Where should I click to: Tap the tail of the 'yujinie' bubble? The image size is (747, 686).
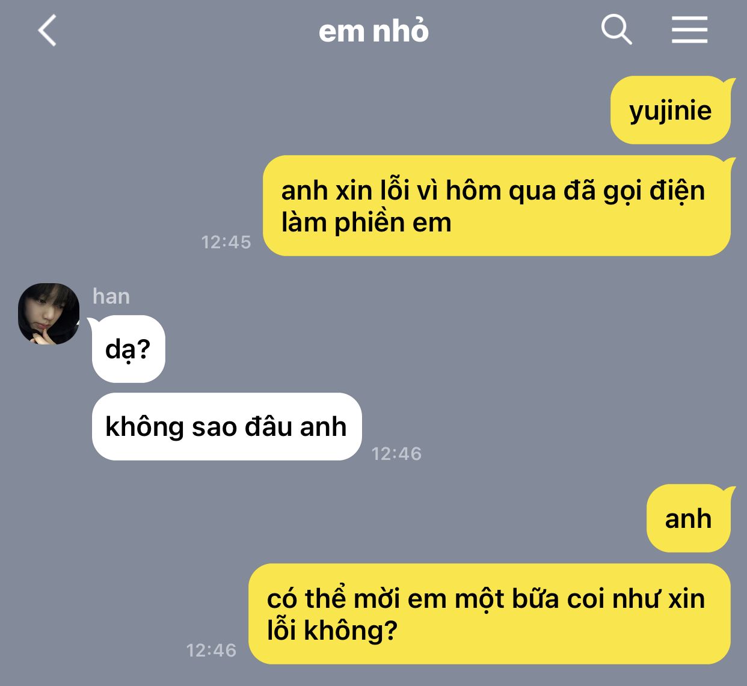tap(728, 82)
